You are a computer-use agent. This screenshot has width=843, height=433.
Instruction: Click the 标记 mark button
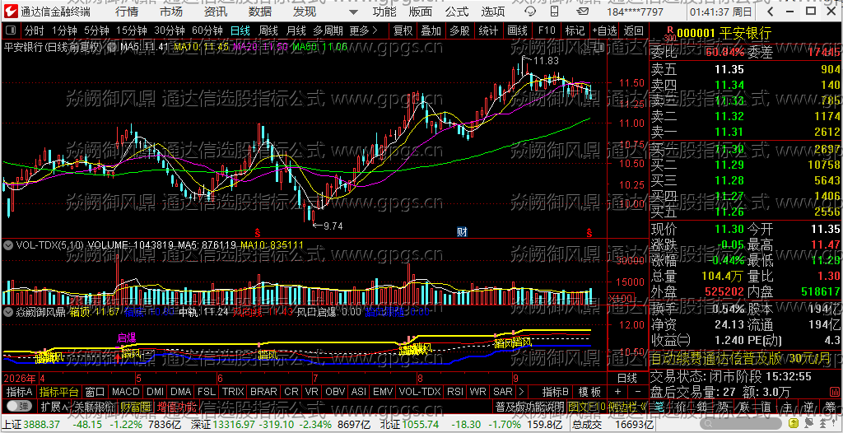[575, 30]
